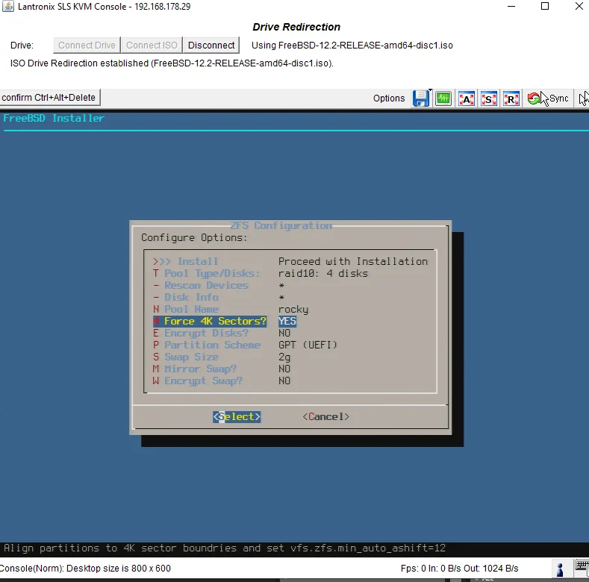
Task: Click the 'R' scaling toolbar icon
Action: [511, 98]
